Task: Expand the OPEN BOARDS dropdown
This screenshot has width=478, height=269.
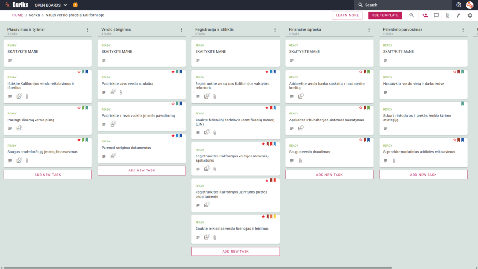Action: (x=51, y=5)
